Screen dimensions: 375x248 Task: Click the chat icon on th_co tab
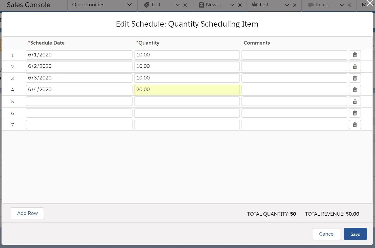311,5
